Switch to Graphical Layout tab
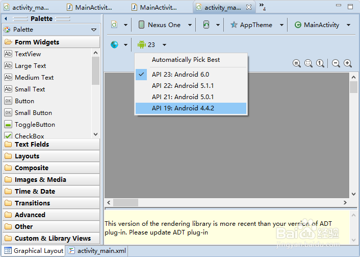 tap(34, 250)
